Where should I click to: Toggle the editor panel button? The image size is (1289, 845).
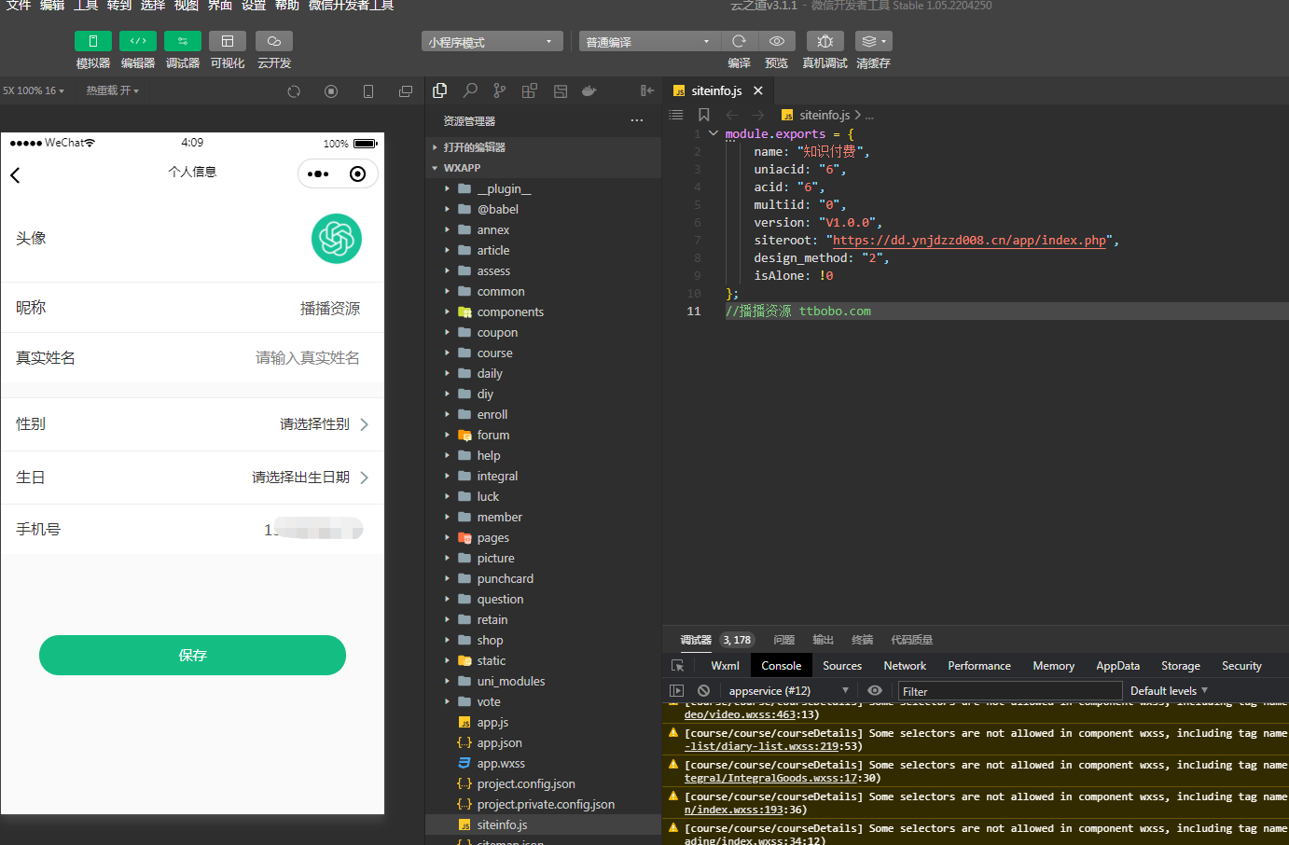click(138, 41)
